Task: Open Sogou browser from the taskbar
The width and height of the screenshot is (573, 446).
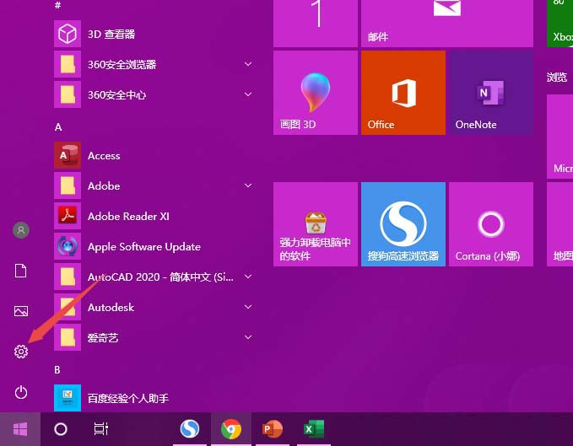Action: click(190, 429)
